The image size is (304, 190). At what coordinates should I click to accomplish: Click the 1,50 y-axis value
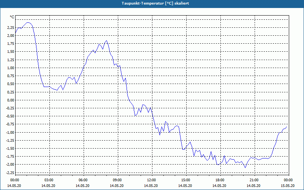pyautogui.click(x=11, y=52)
